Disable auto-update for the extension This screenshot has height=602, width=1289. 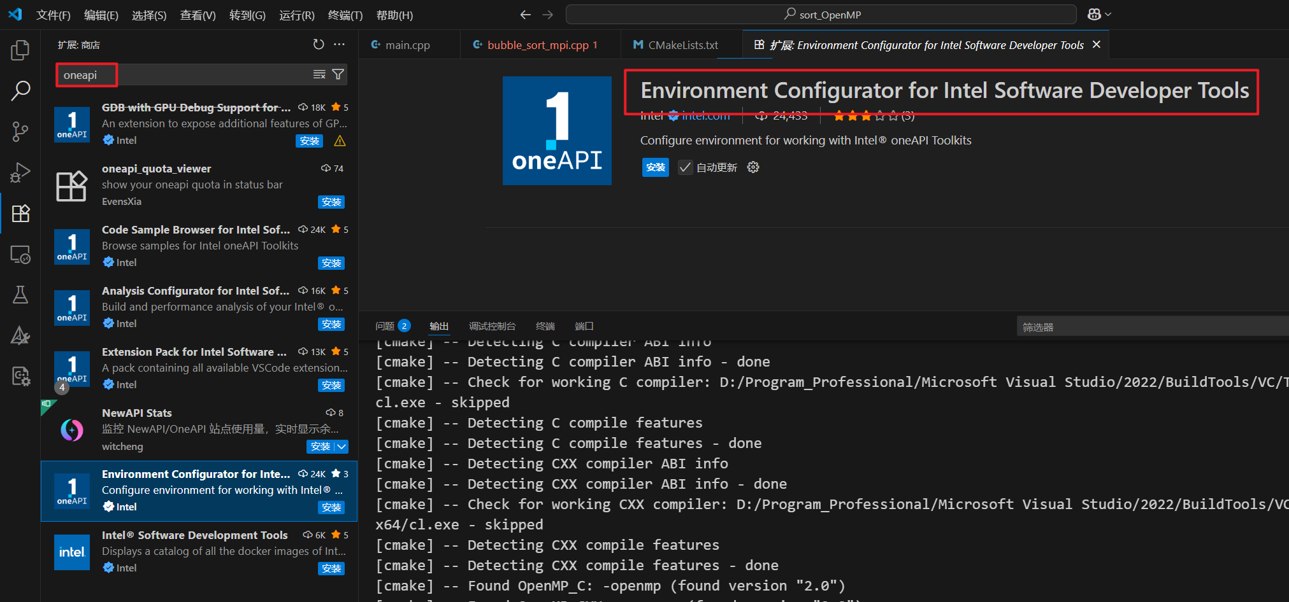coord(685,167)
